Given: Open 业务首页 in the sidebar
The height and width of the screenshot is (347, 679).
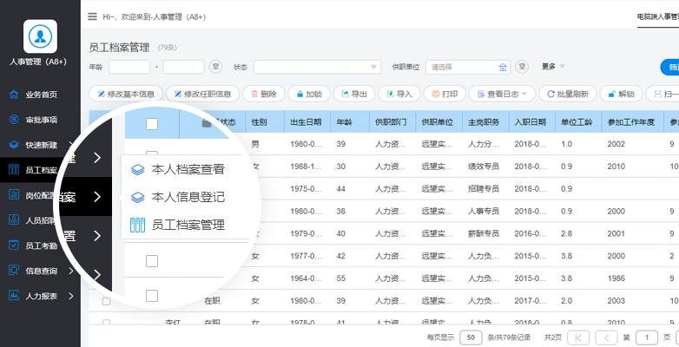Looking at the screenshot, I should click(41, 95).
